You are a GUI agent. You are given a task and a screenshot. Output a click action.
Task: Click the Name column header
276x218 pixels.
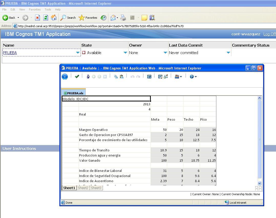pyautogui.click(x=41, y=45)
